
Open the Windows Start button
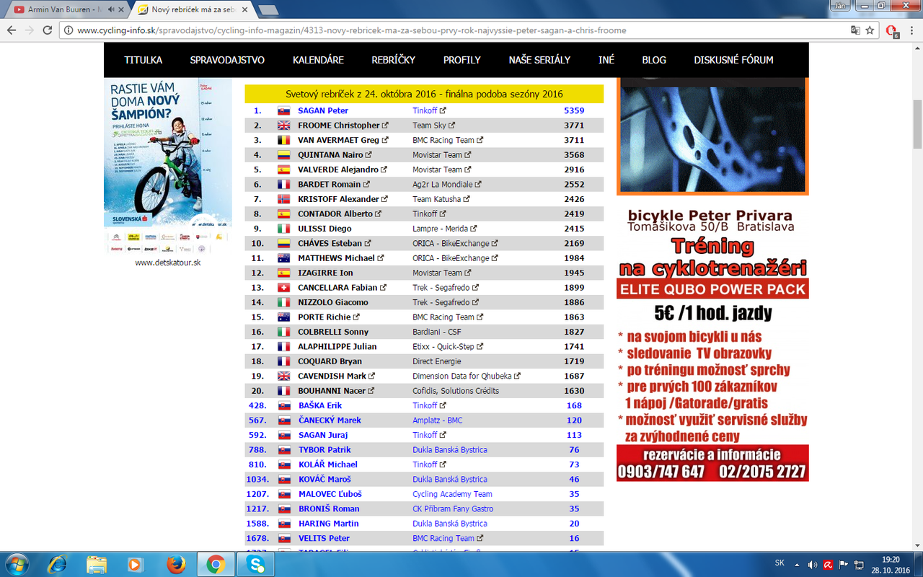[x=16, y=564]
